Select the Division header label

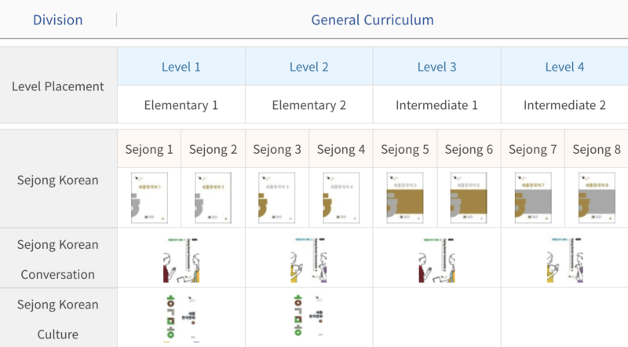tap(57, 20)
